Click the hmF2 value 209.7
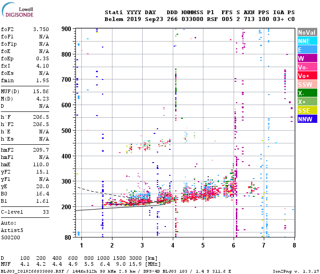 [x=41, y=150]
